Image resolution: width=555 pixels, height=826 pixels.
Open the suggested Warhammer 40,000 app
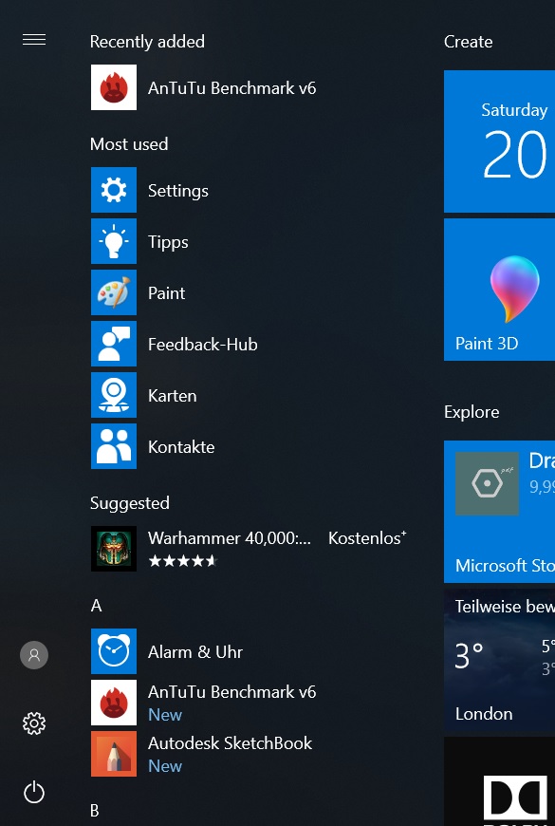(248, 549)
